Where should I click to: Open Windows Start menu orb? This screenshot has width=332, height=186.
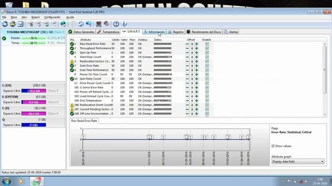coord(6,181)
